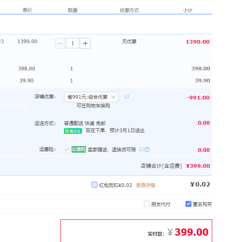This screenshot has width=241, height=242.
Task: Enable 红包抵扣 ¥0.02 checkbox
Action: click(94, 185)
